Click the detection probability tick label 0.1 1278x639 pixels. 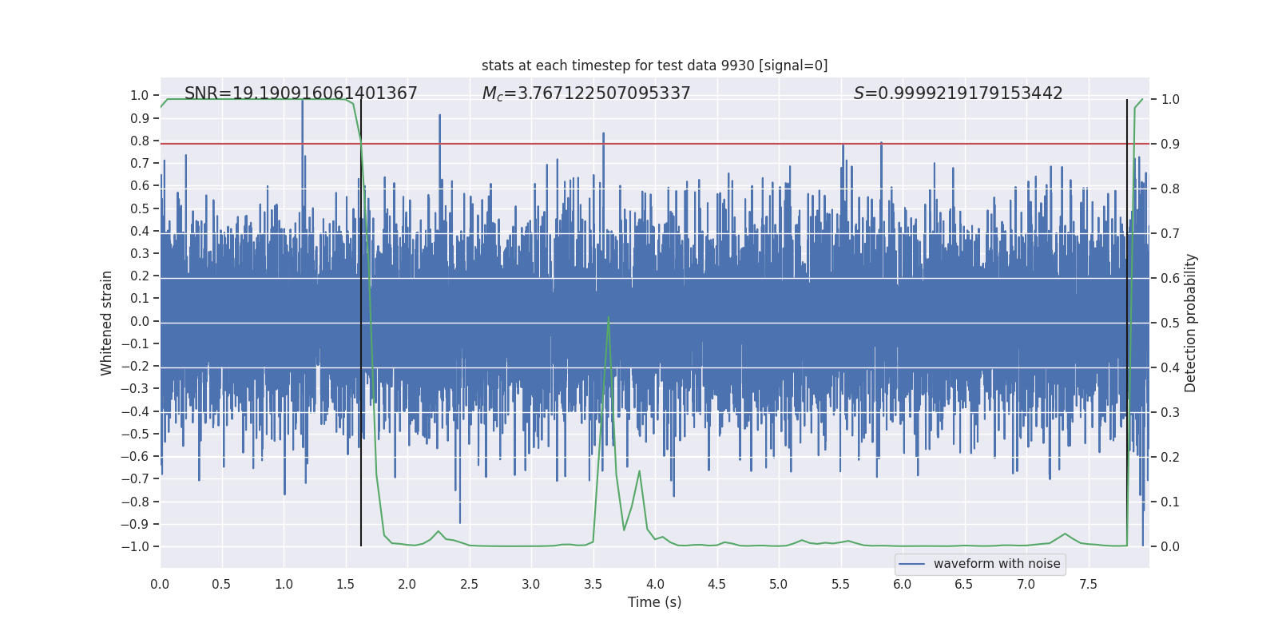point(1170,502)
